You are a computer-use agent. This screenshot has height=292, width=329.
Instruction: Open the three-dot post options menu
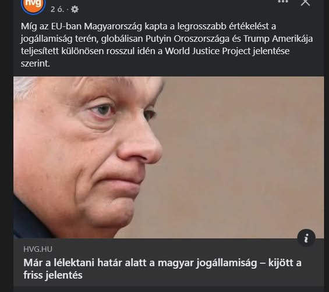click(x=283, y=2)
